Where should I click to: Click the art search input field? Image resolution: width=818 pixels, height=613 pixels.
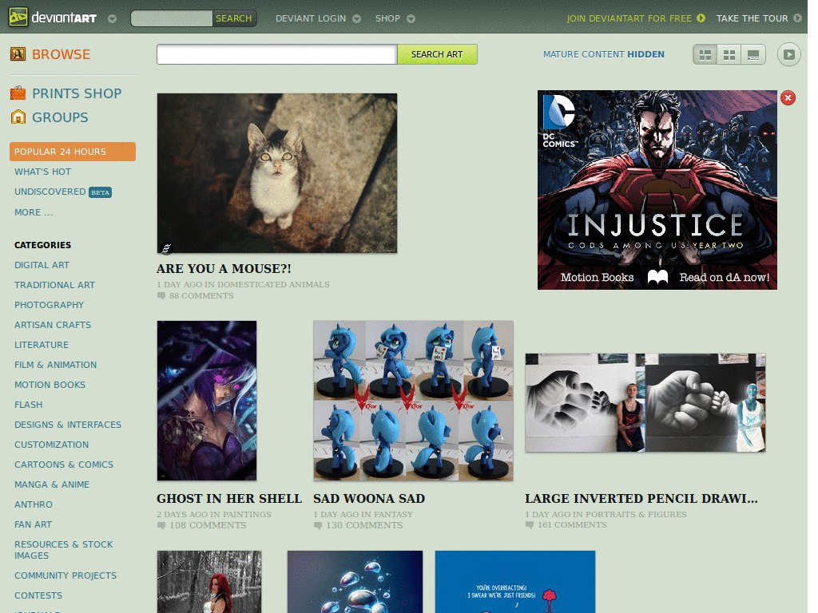tap(277, 54)
